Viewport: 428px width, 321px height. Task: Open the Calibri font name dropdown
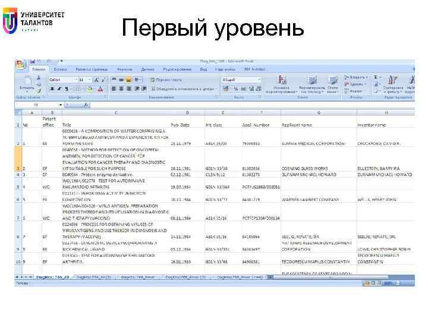[77, 80]
